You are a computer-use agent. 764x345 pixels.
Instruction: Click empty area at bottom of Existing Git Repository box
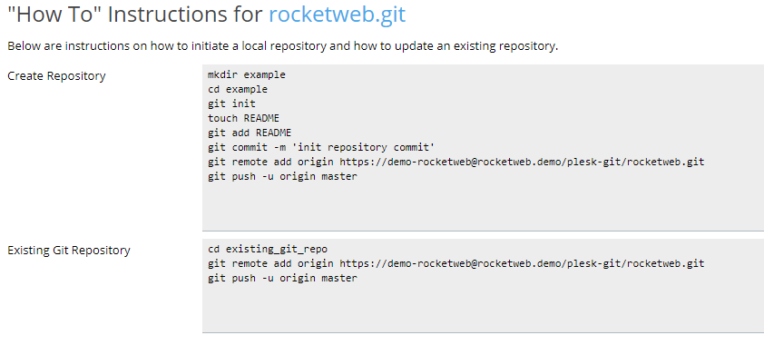[x=483, y=310]
